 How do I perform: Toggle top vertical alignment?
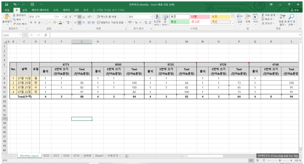point(75,17)
